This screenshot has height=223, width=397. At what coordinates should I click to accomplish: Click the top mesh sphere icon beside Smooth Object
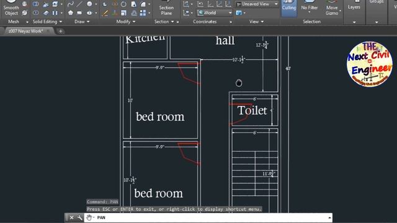click(x=24, y=4)
